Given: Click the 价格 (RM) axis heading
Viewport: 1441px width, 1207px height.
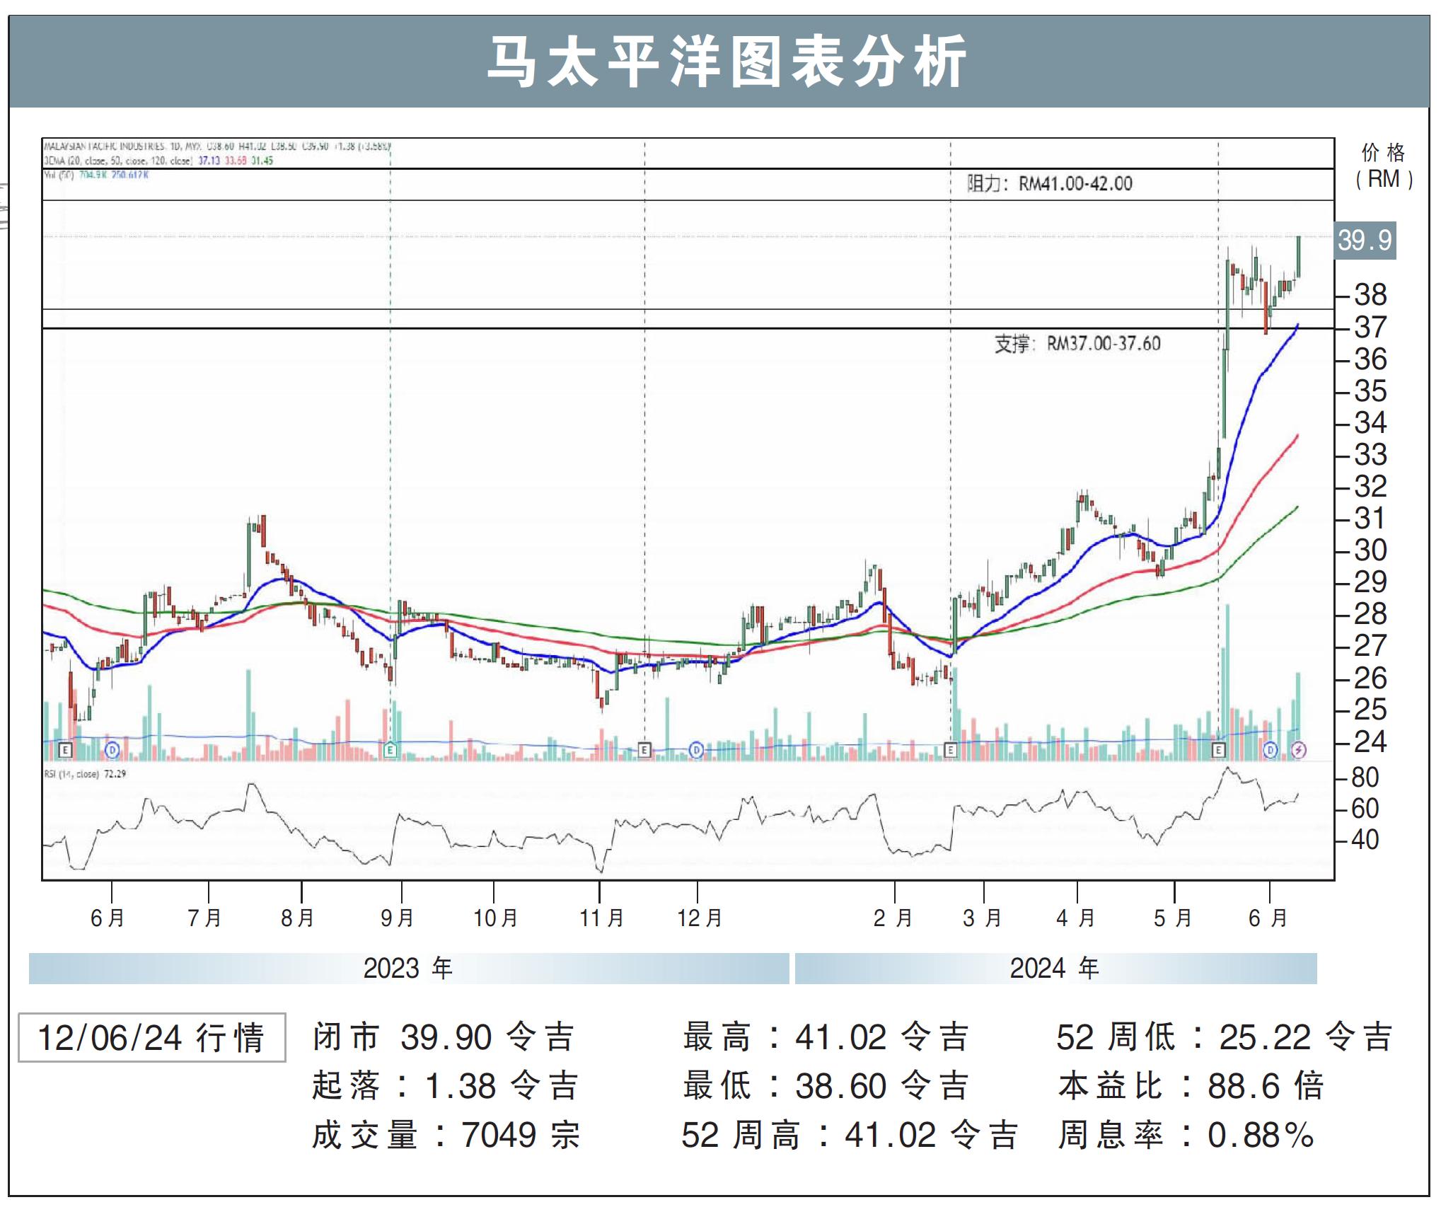Looking at the screenshot, I should pos(1384,166).
